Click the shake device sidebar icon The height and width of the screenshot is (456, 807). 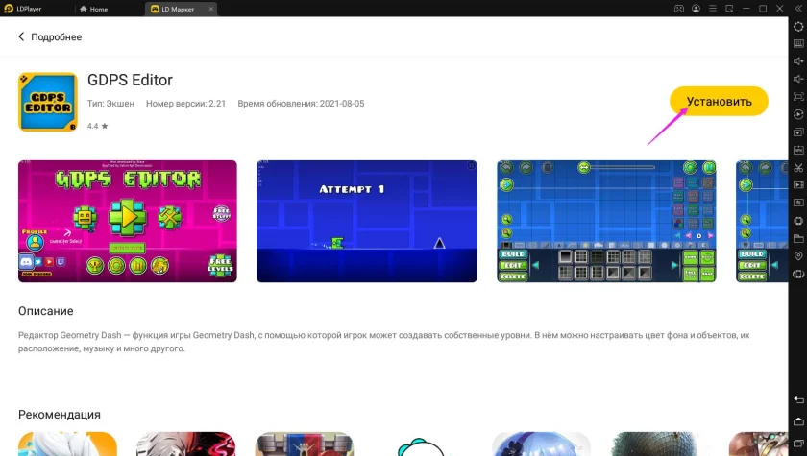(798, 221)
